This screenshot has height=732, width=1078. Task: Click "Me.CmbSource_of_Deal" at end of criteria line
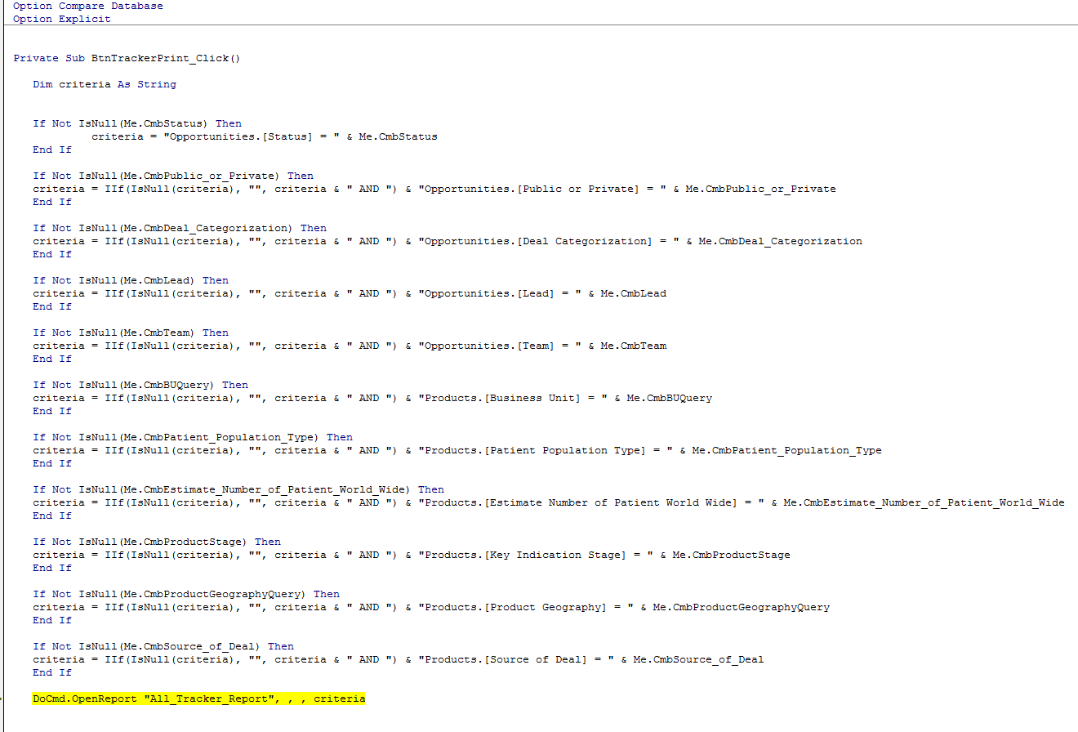coord(699,659)
